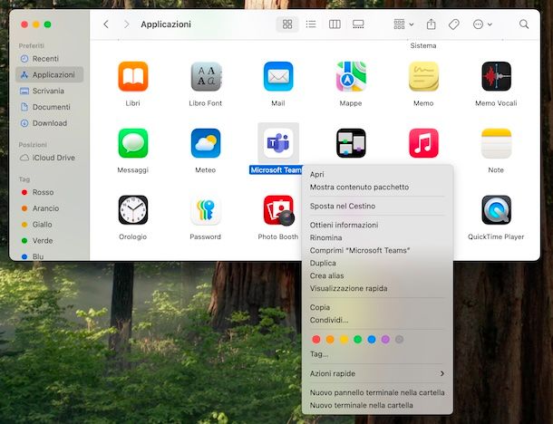Screen dimensions: 553x424
Task: Click the Messaggi app icon
Action: pos(133,143)
